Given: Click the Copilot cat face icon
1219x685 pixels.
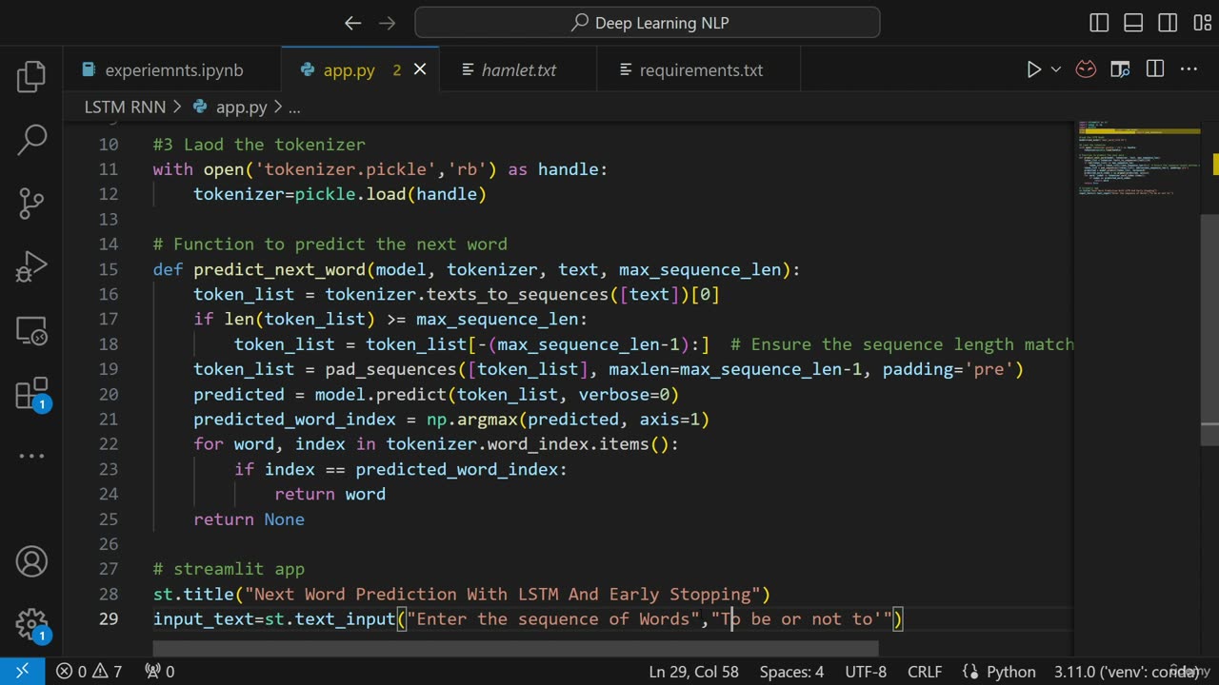Looking at the screenshot, I should 1086,69.
